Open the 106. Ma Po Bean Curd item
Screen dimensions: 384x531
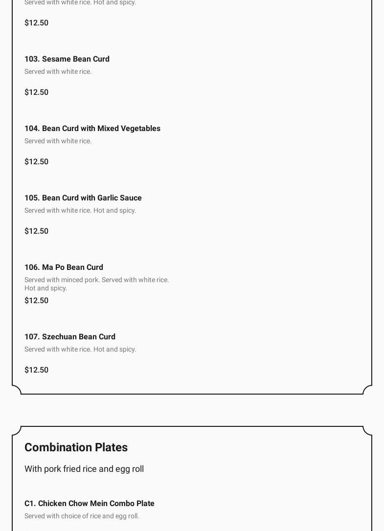[64, 267]
